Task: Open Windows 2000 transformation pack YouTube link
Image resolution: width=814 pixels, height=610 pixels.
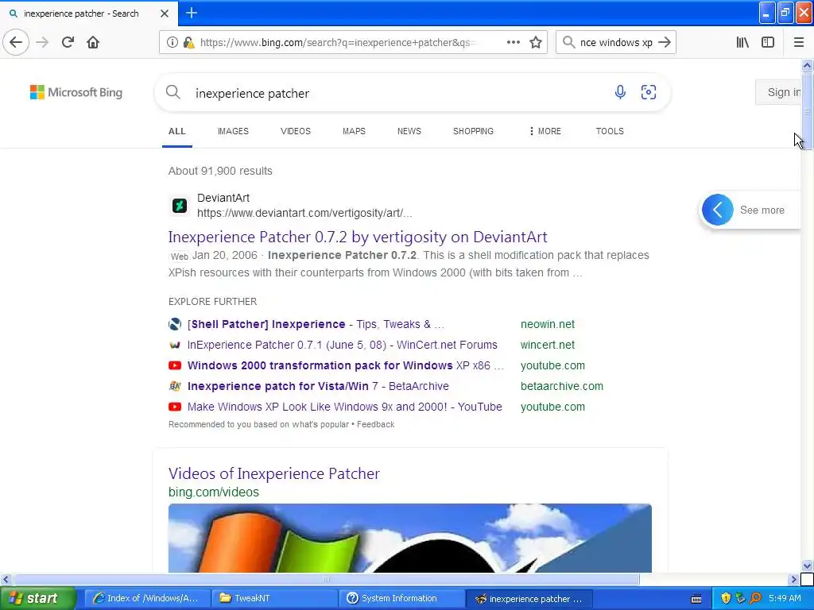Action: 346,365
